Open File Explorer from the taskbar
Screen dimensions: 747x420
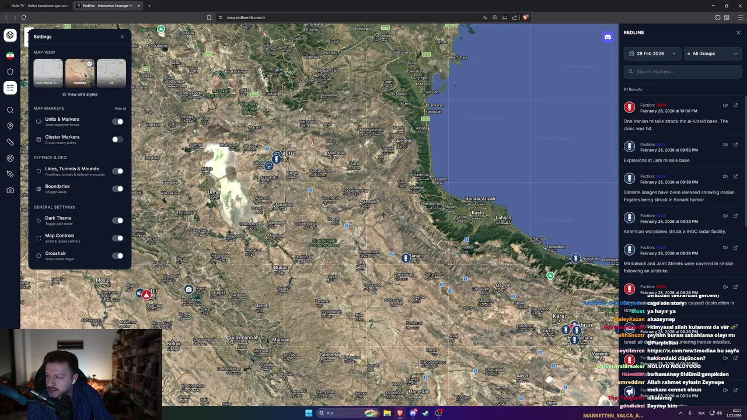(387, 413)
